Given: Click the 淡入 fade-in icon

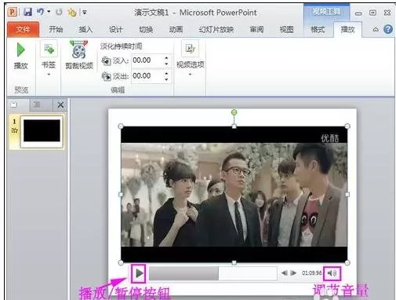Looking at the screenshot, I should pos(106,60).
